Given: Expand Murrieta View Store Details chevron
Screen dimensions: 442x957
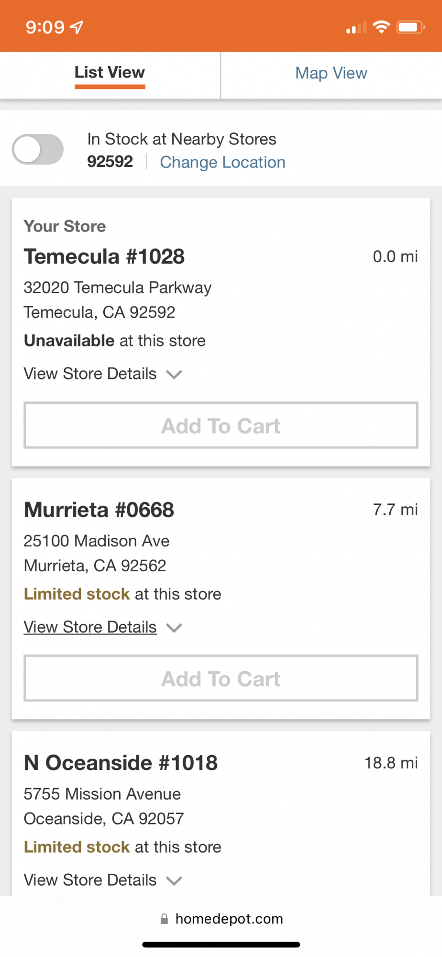Looking at the screenshot, I should [174, 627].
